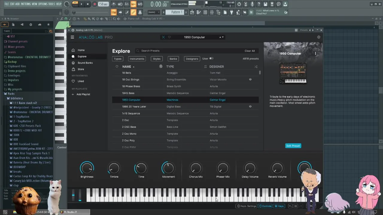Open the Instruments filter dropdown
Image resolution: width=383 pixels, height=215 pixels.
click(x=137, y=59)
